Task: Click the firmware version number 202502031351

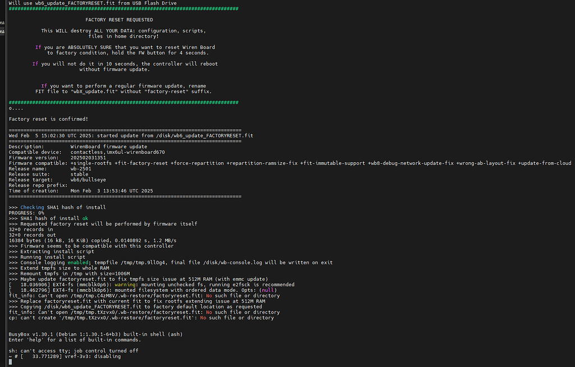Action: coord(88,158)
